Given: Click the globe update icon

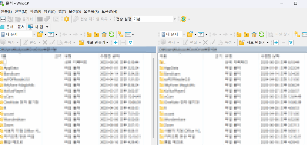Looking at the screenshot, I should point(183,19).
